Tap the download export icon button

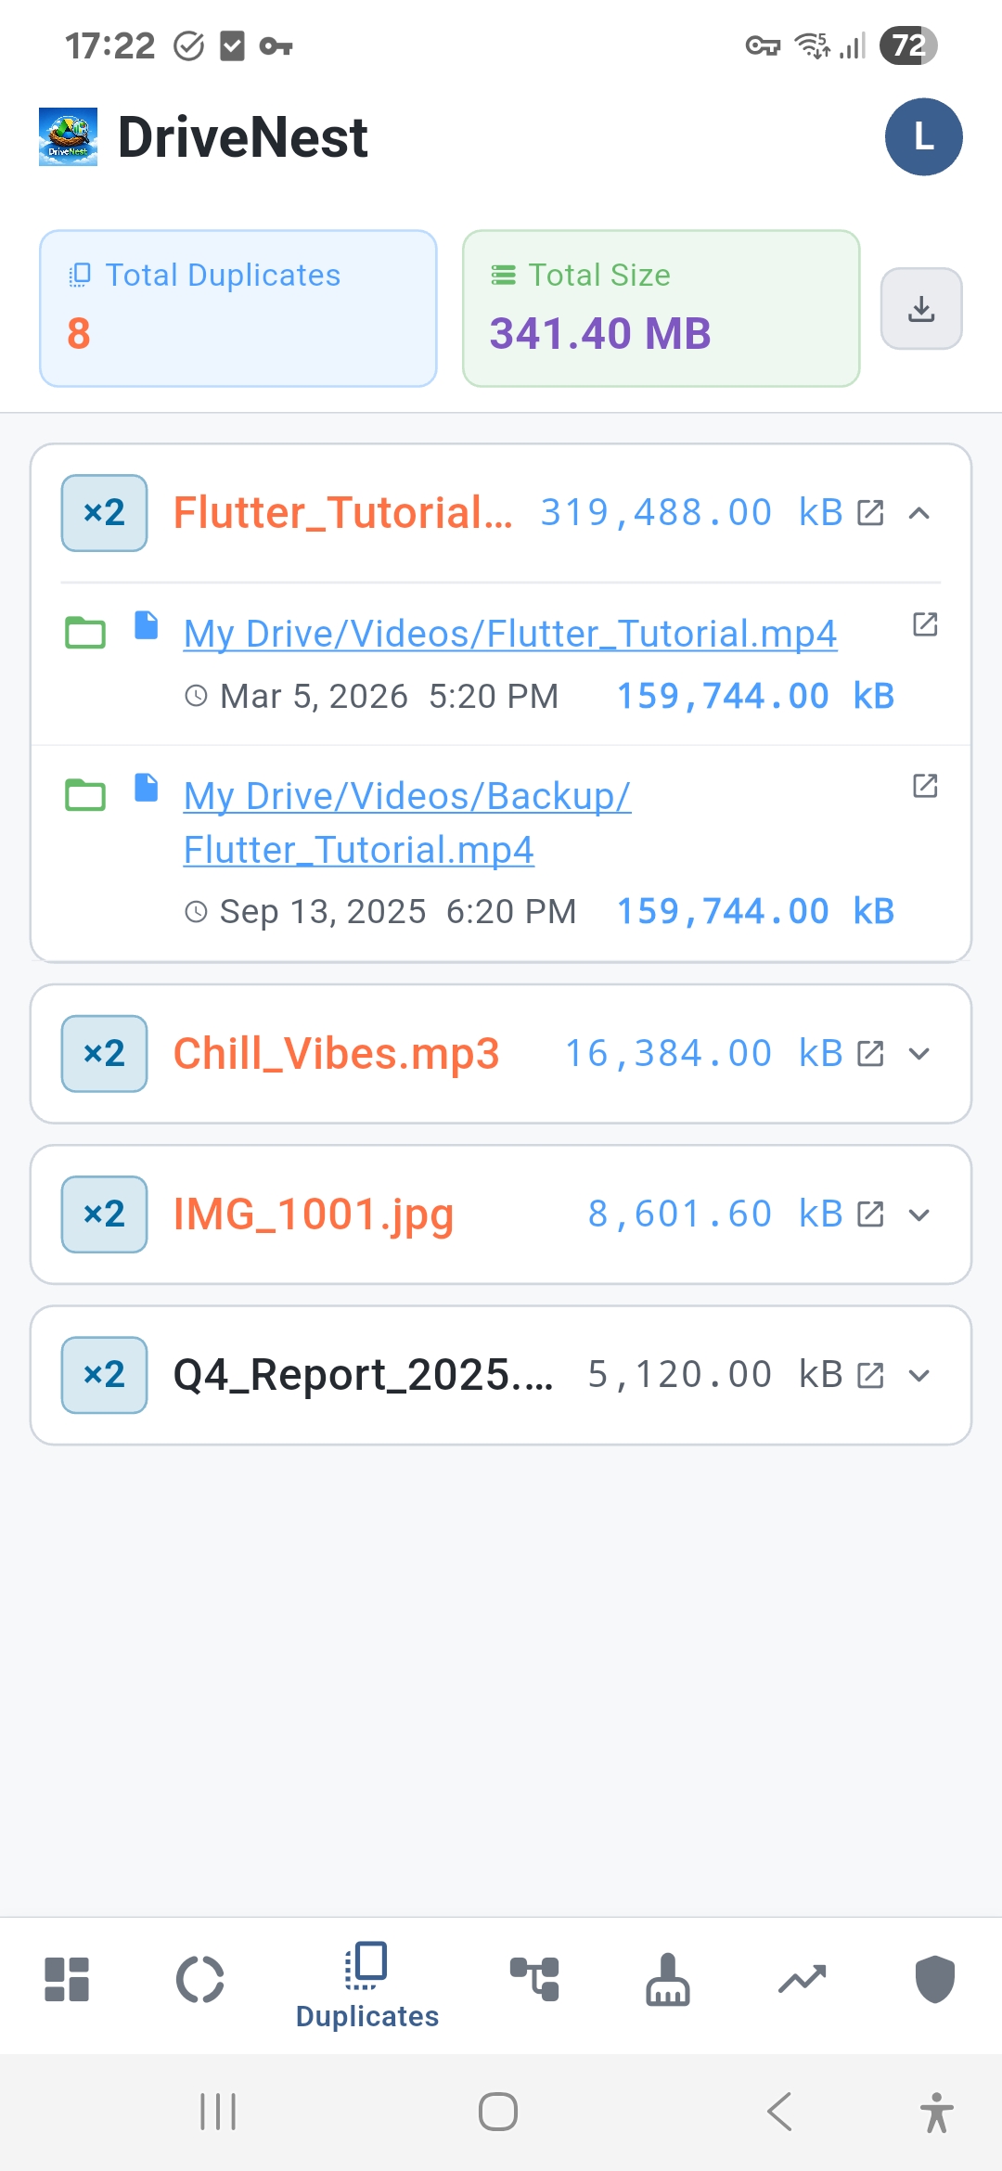(920, 309)
